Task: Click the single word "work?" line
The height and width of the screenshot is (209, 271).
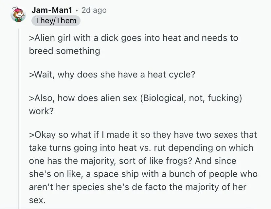Action: click(41, 111)
